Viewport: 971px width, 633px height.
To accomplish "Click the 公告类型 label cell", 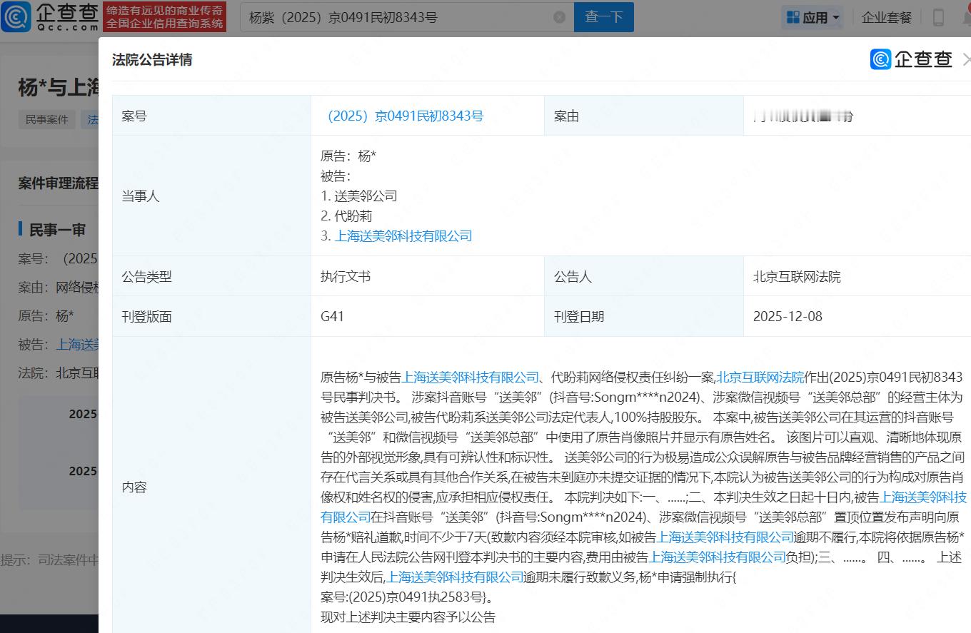I will point(211,276).
